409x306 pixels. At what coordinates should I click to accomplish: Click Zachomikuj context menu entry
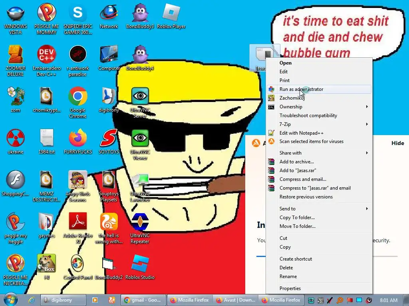(319, 98)
